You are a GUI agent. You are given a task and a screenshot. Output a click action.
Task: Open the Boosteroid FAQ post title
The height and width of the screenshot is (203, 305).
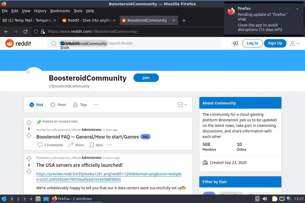(88, 137)
